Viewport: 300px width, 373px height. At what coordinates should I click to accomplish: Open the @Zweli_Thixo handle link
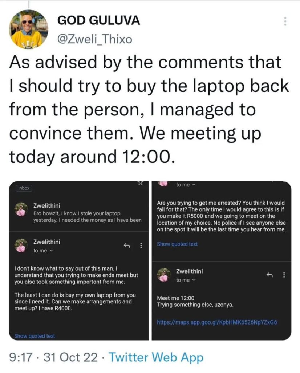point(95,39)
